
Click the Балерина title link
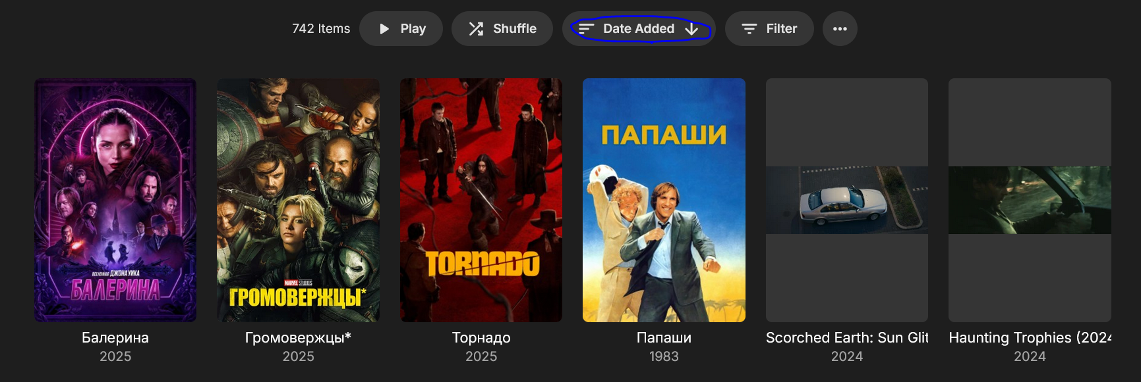tap(115, 338)
